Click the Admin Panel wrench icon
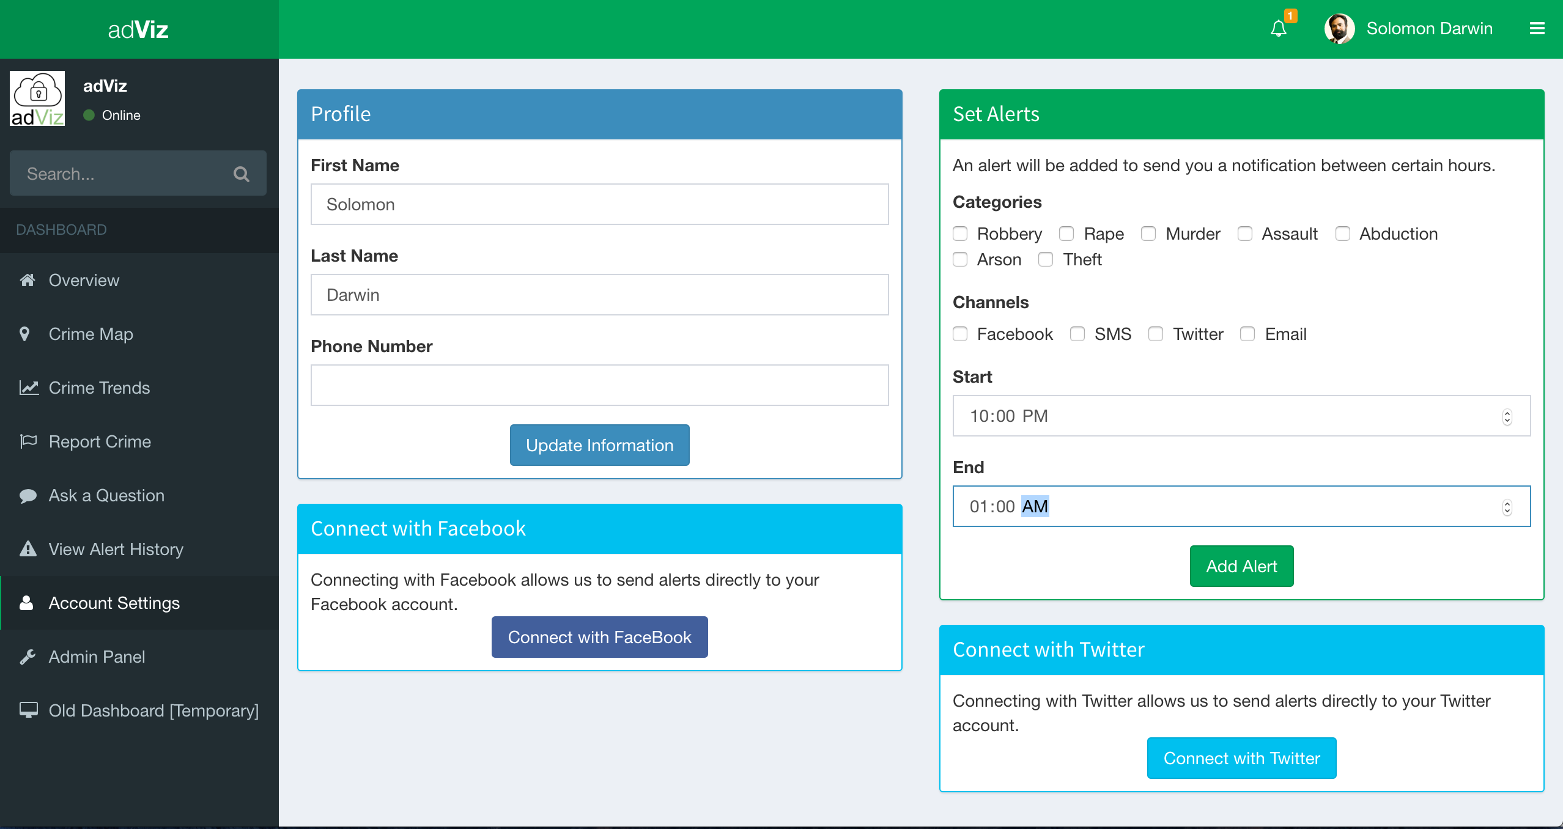1563x829 pixels. point(28,657)
